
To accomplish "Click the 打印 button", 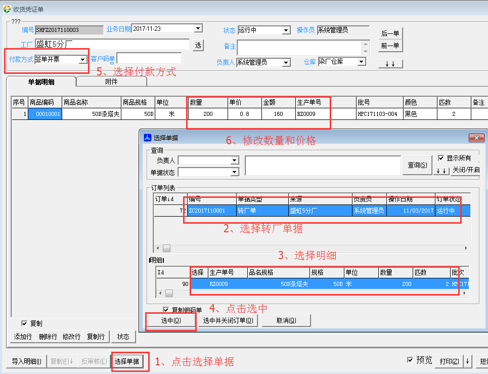I will click(450, 361).
